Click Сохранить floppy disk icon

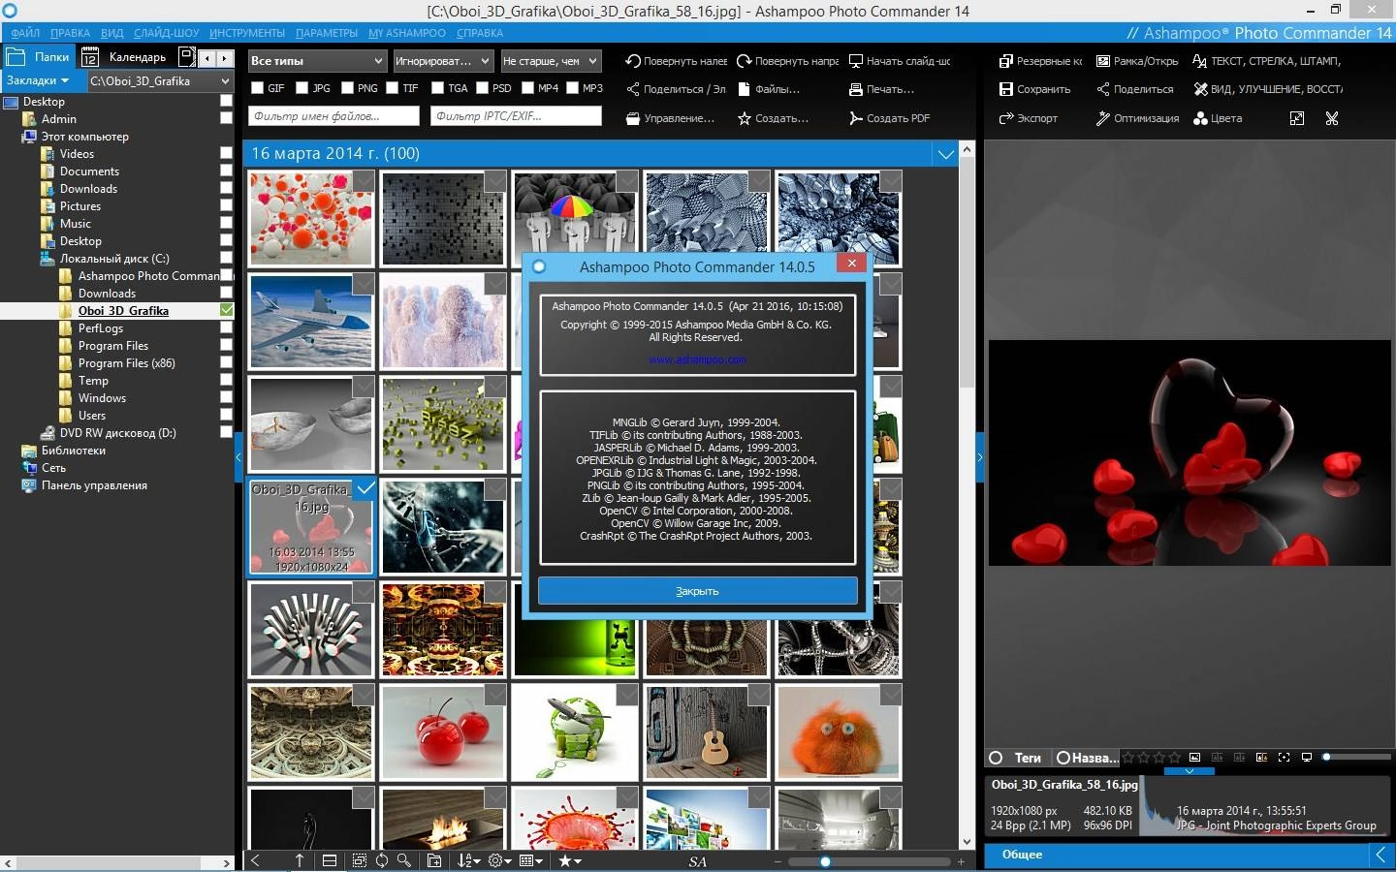[1006, 89]
